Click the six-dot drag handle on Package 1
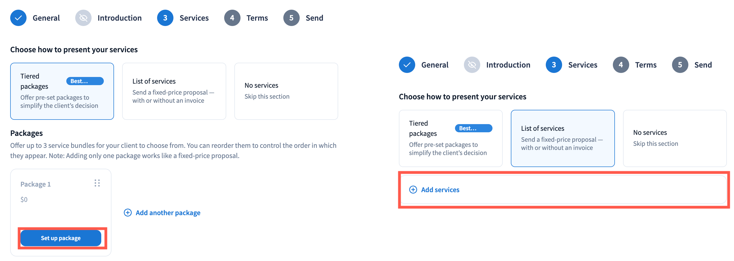 pos(97,183)
